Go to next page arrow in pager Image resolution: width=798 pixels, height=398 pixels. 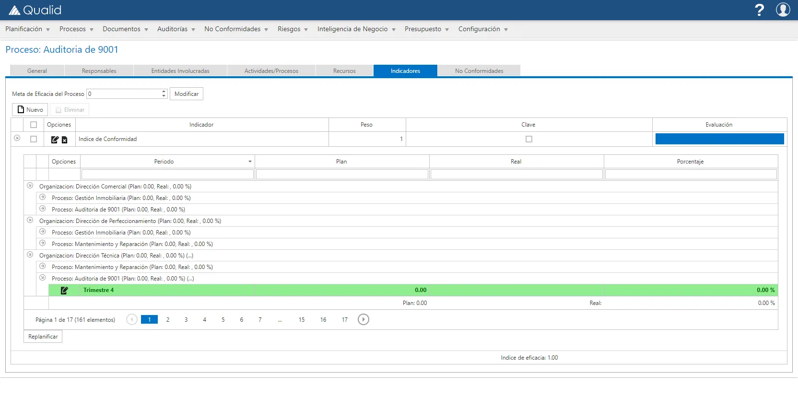point(364,319)
